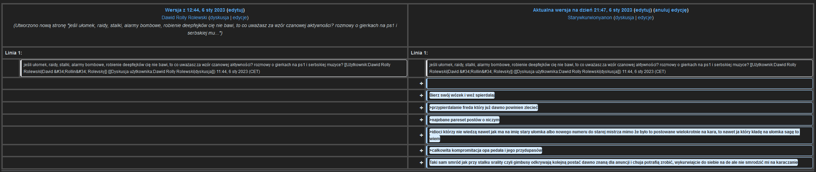Click the plus marker beside '>najebane pareset postów'
This screenshot has width=816, height=172.
pos(421,120)
